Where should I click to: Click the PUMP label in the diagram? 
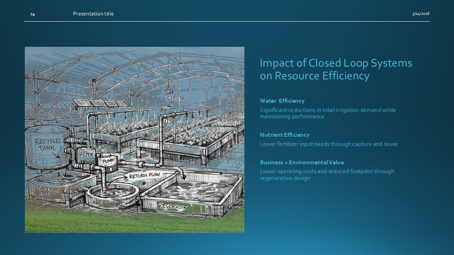point(108,161)
